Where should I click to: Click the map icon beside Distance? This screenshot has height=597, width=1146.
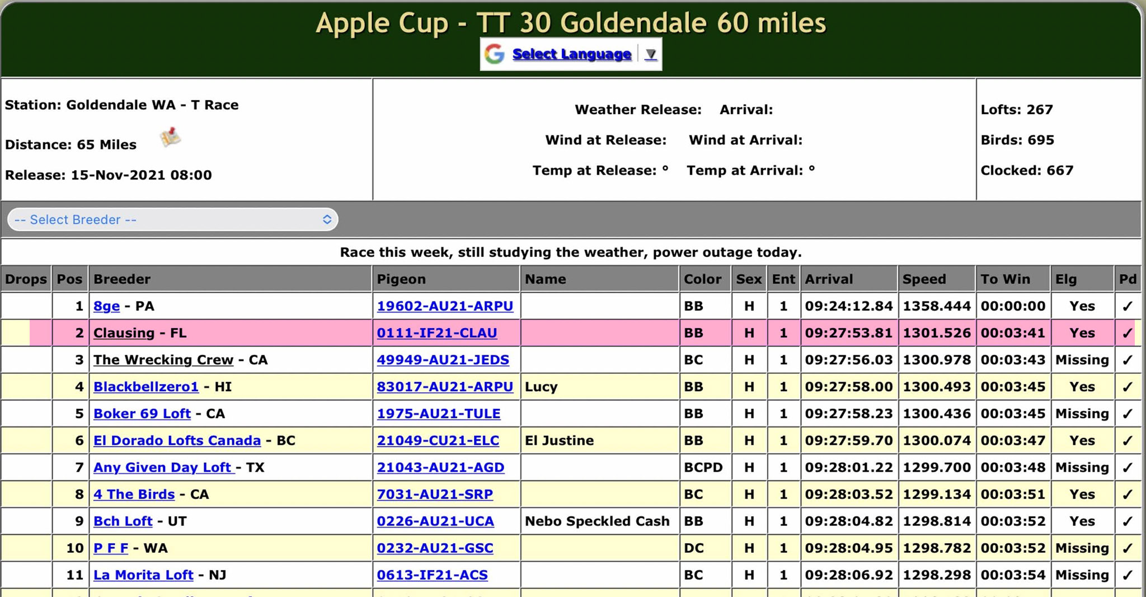[171, 137]
